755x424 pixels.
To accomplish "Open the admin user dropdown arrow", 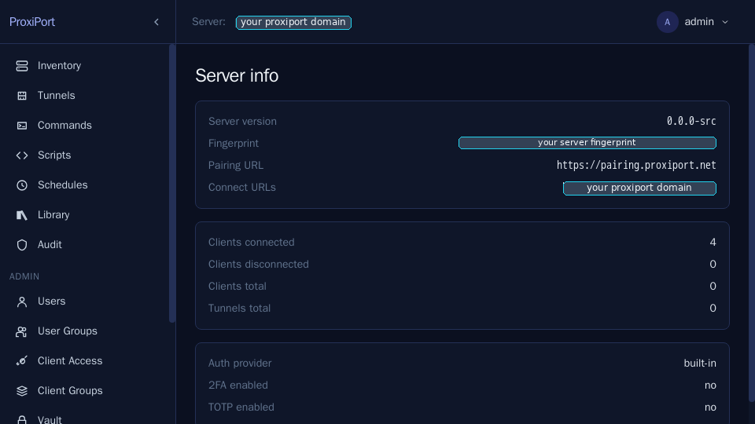I will tap(725, 22).
